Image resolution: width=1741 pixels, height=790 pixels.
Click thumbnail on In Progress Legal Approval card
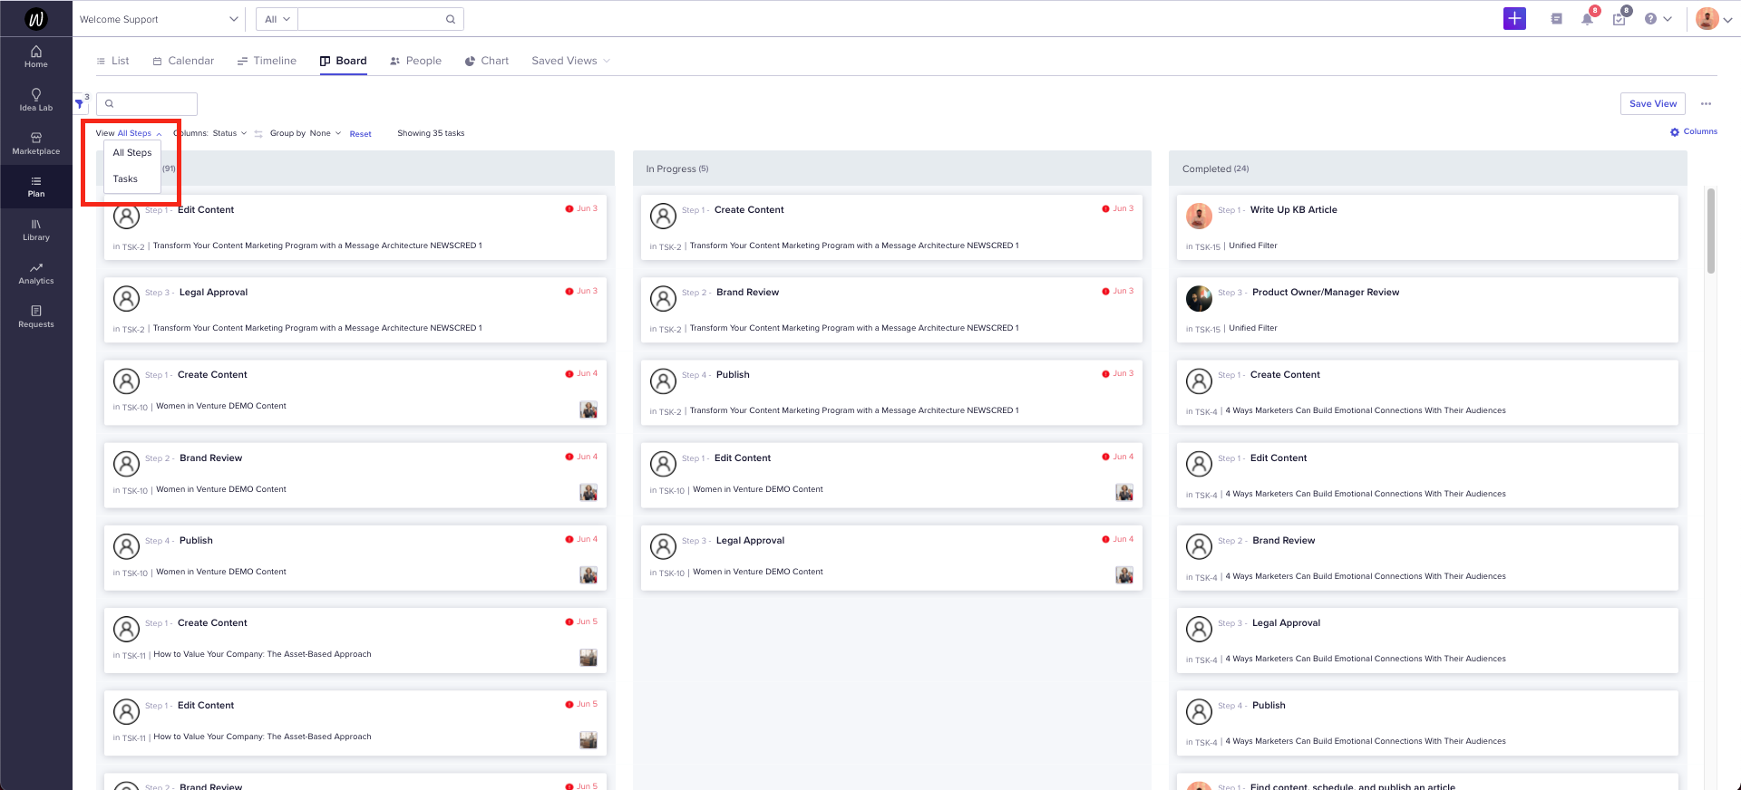(x=1124, y=575)
